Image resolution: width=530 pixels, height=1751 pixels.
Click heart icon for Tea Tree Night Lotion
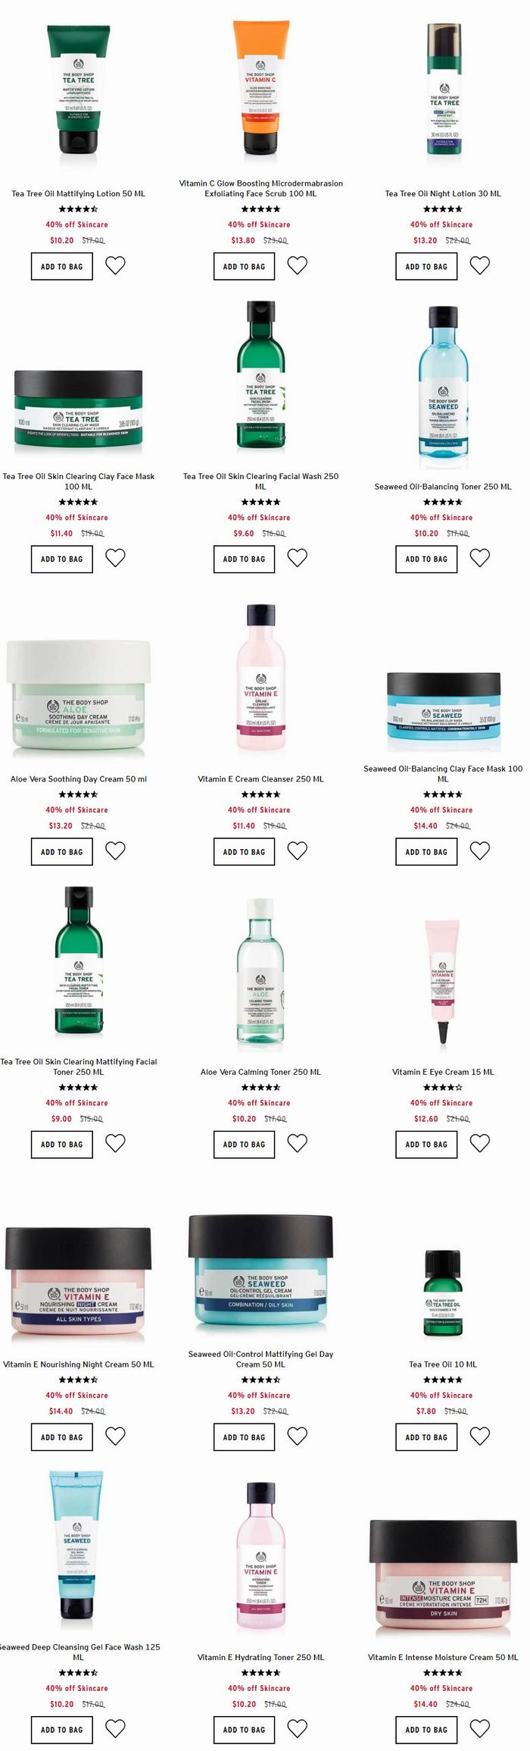click(480, 265)
